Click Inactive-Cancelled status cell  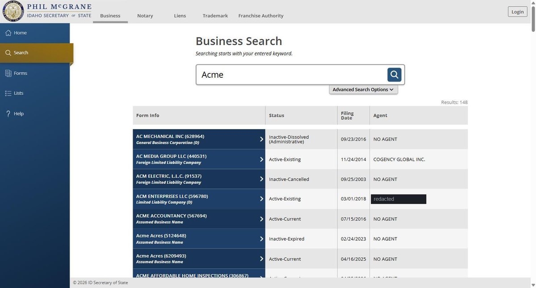pyautogui.click(x=301, y=179)
